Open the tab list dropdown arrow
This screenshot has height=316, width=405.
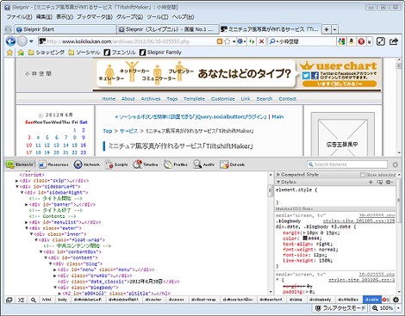pyautogui.click(x=334, y=29)
